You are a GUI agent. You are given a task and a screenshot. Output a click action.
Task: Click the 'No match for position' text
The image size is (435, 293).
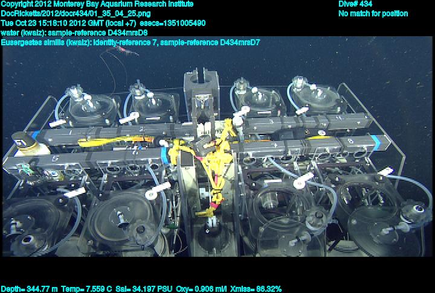pos(373,14)
